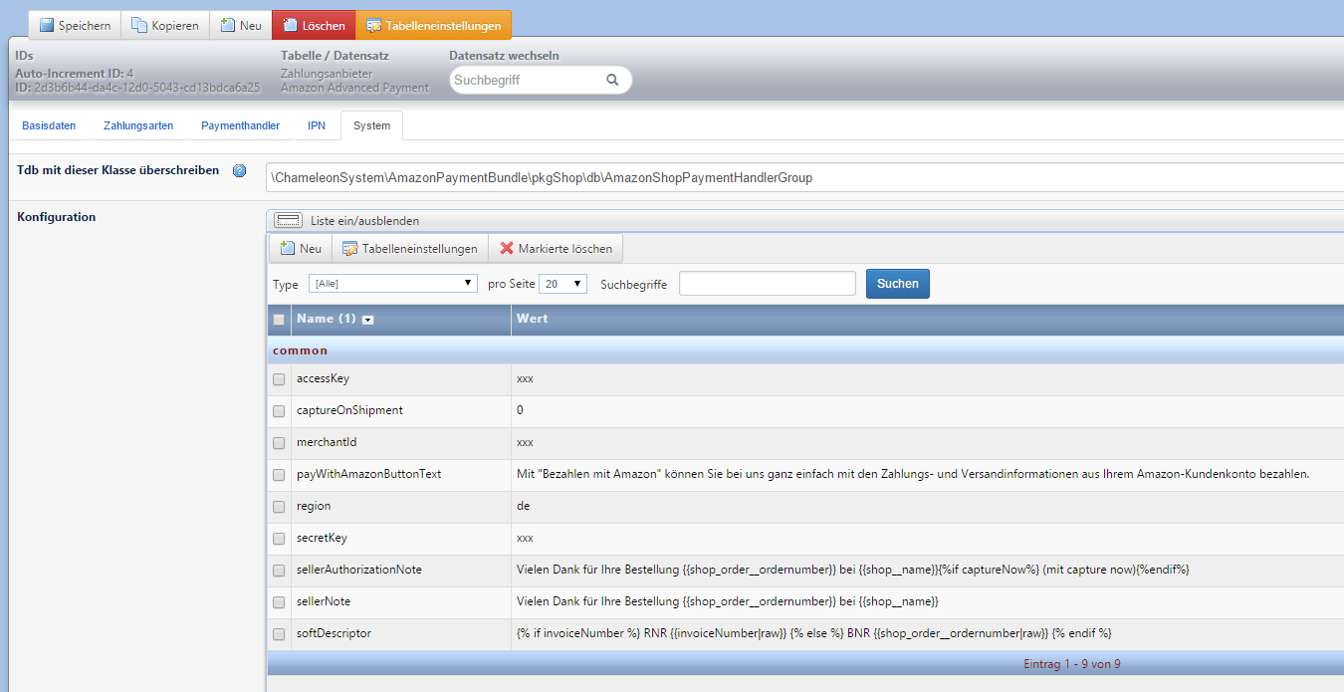Tick the checkbox for merchantId
The image size is (1344, 692).
(x=279, y=443)
